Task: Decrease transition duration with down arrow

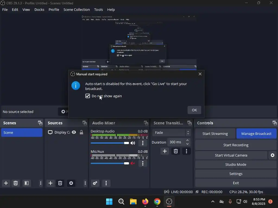Action: pos(187,144)
